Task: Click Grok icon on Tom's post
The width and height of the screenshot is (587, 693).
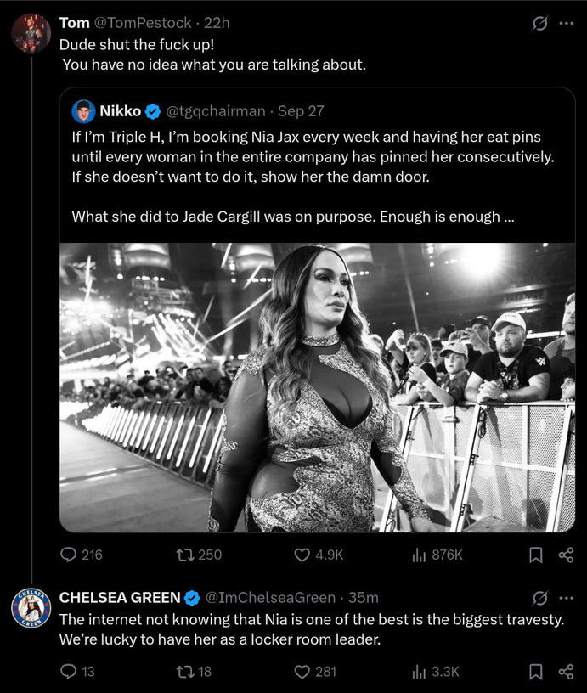Action: coord(539,24)
